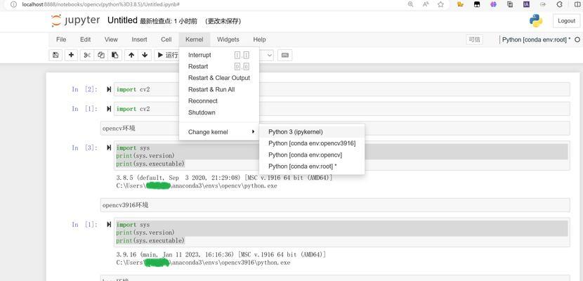The width and height of the screenshot is (583, 281).
Task: Move selected cell down with the down arrow
Action: click(x=145, y=55)
